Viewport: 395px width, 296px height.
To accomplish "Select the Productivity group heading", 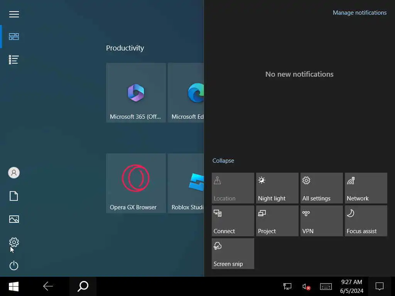I will coord(125,48).
